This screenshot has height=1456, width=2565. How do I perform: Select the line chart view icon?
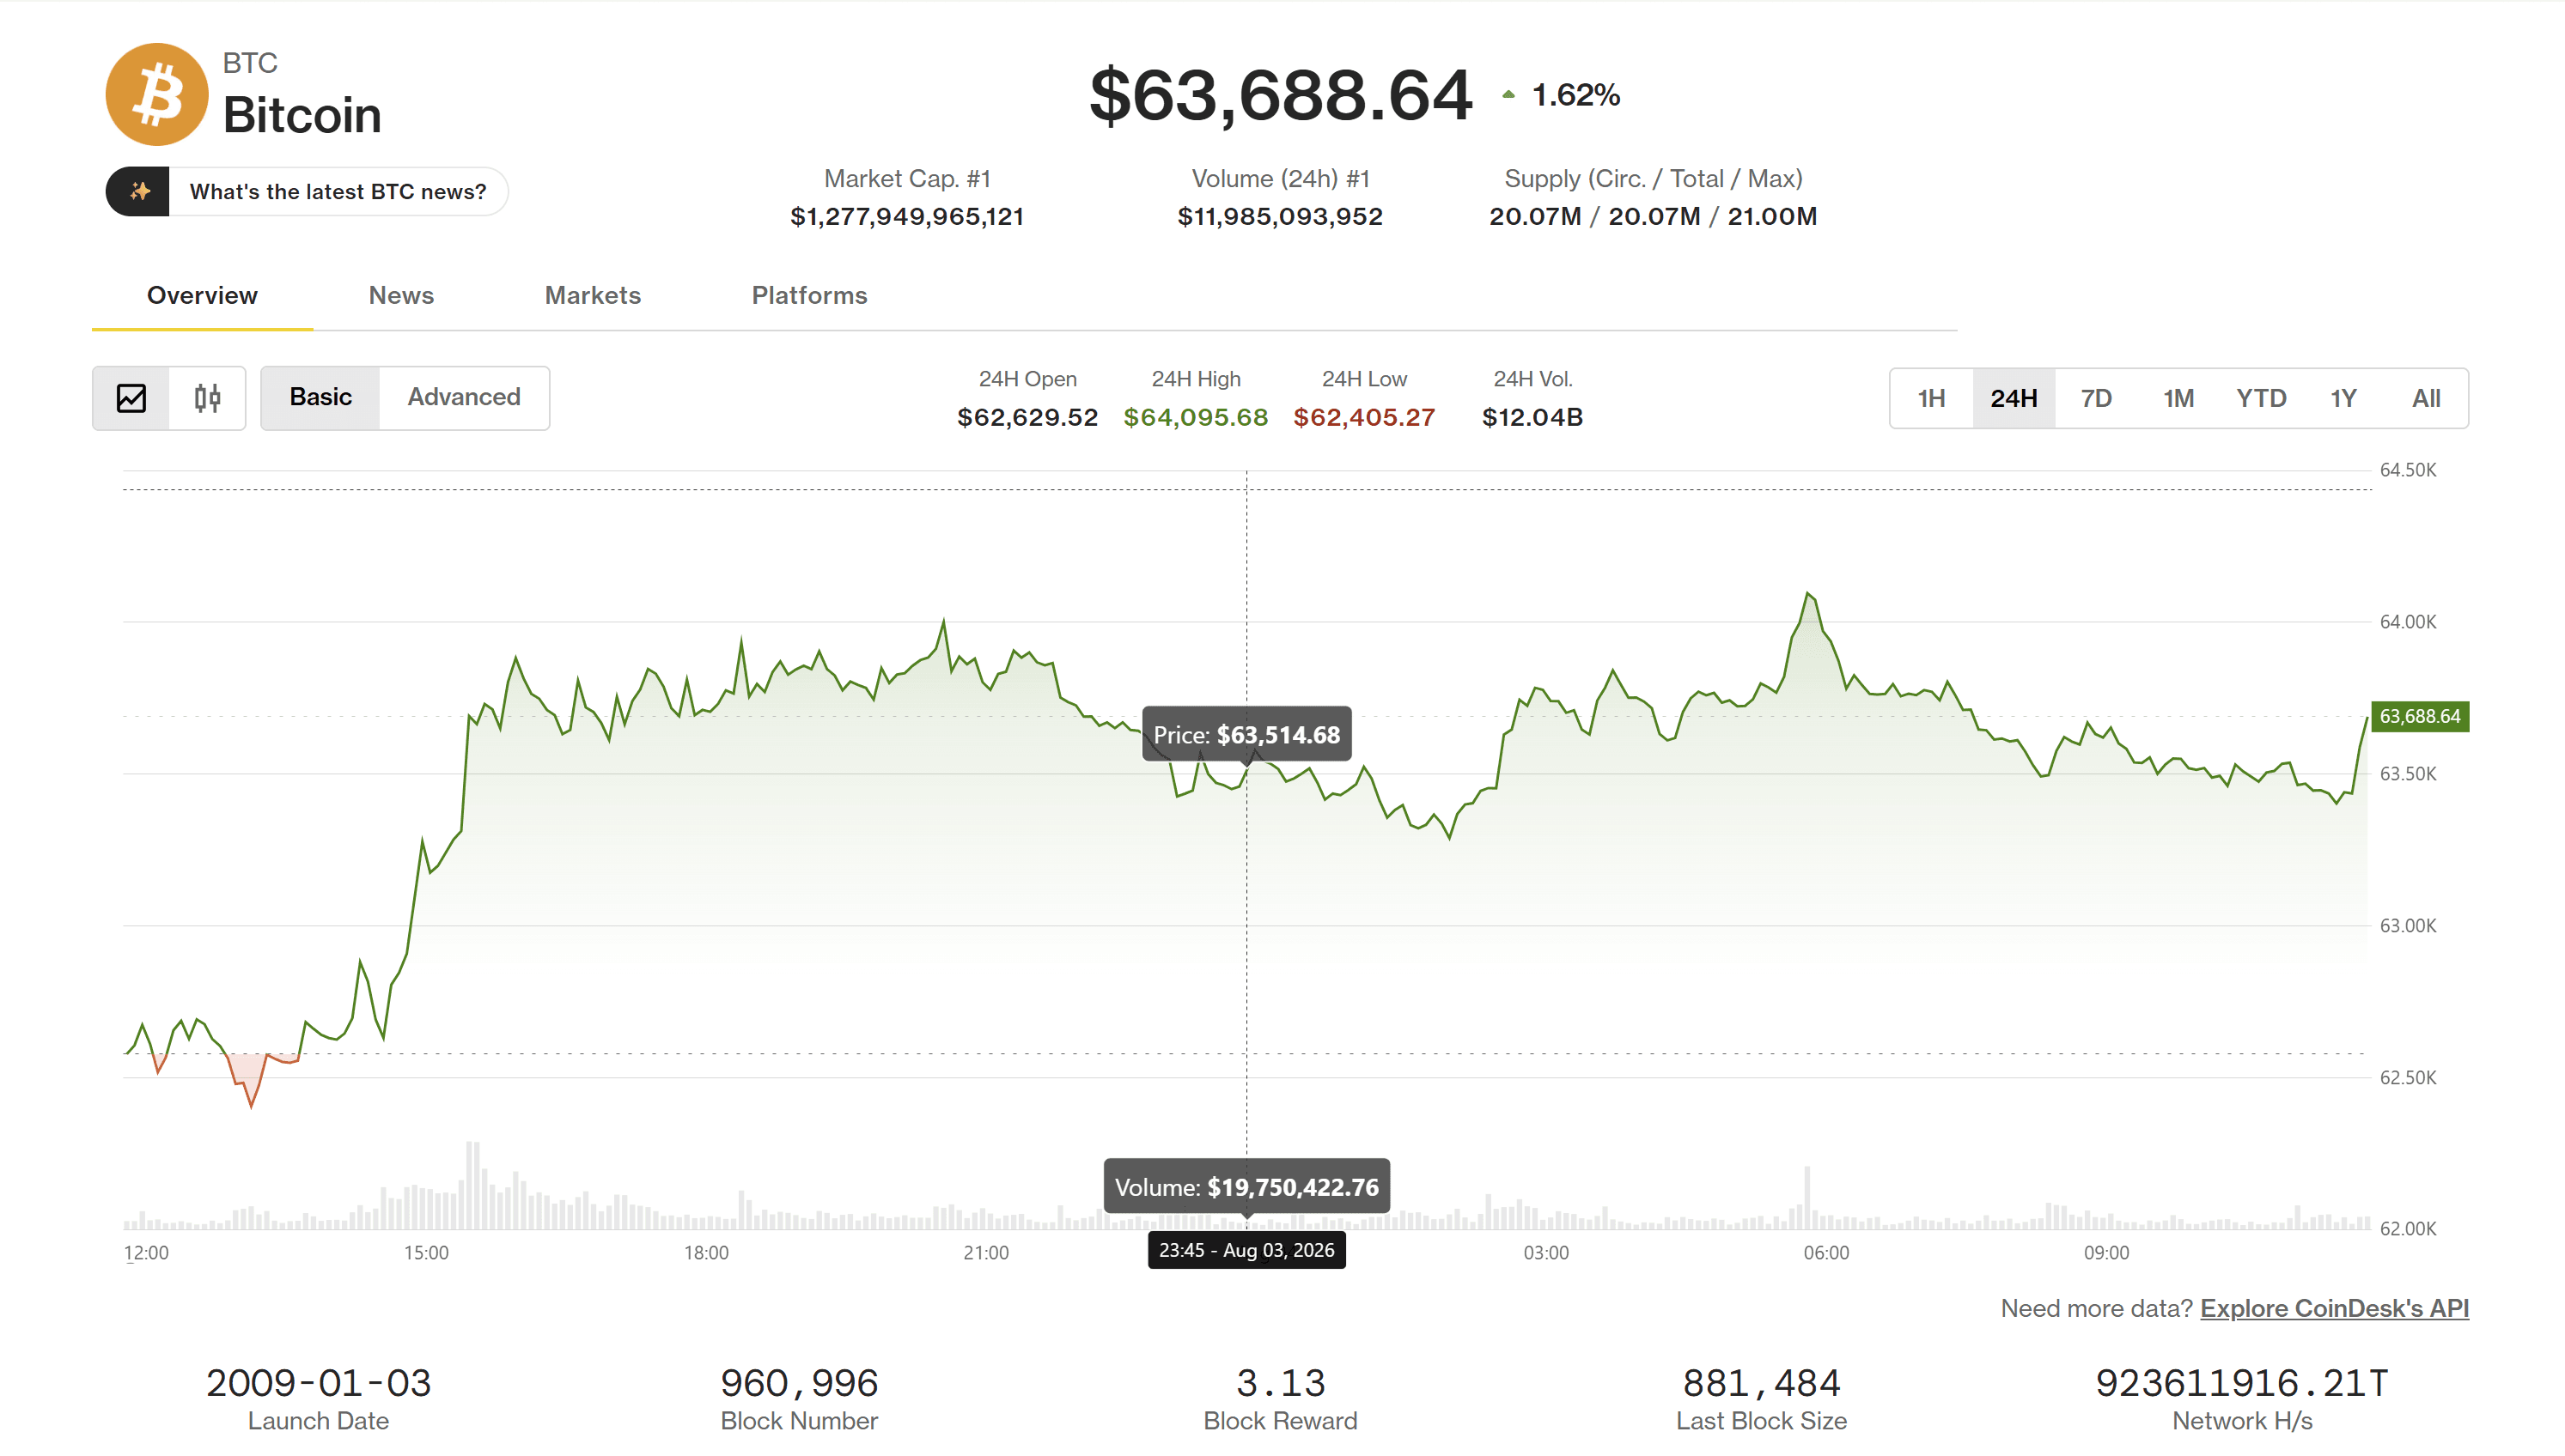tap(131, 398)
